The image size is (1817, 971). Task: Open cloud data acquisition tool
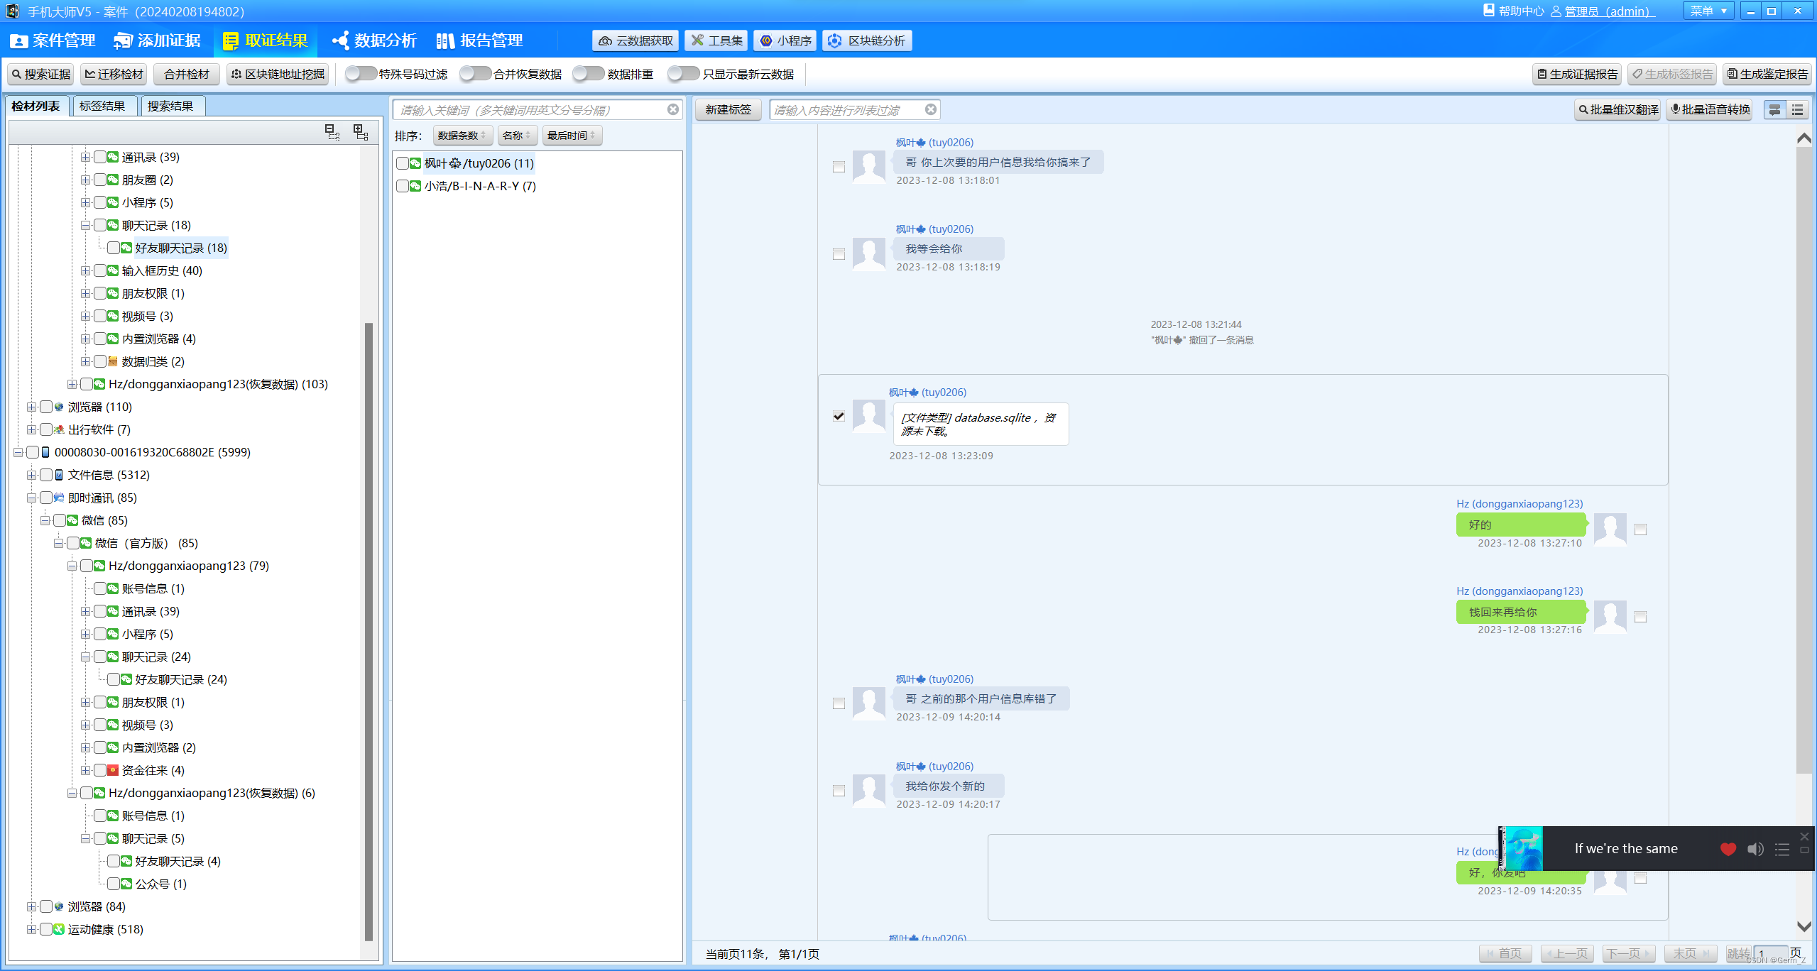635,40
